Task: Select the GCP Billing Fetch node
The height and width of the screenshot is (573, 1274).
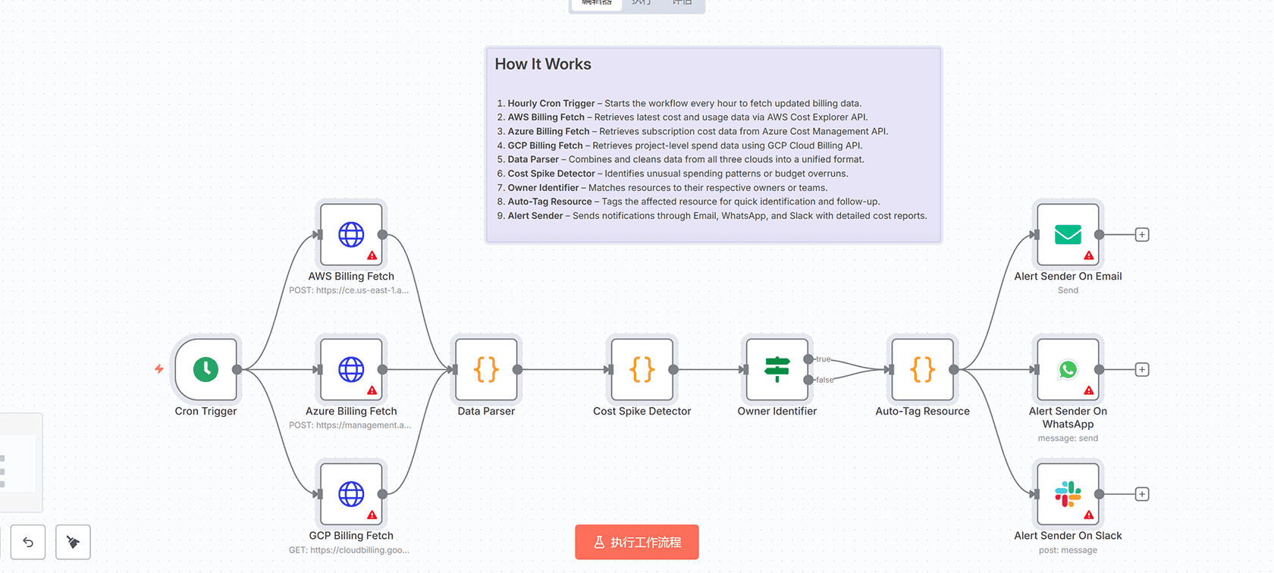Action: click(350, 493)
